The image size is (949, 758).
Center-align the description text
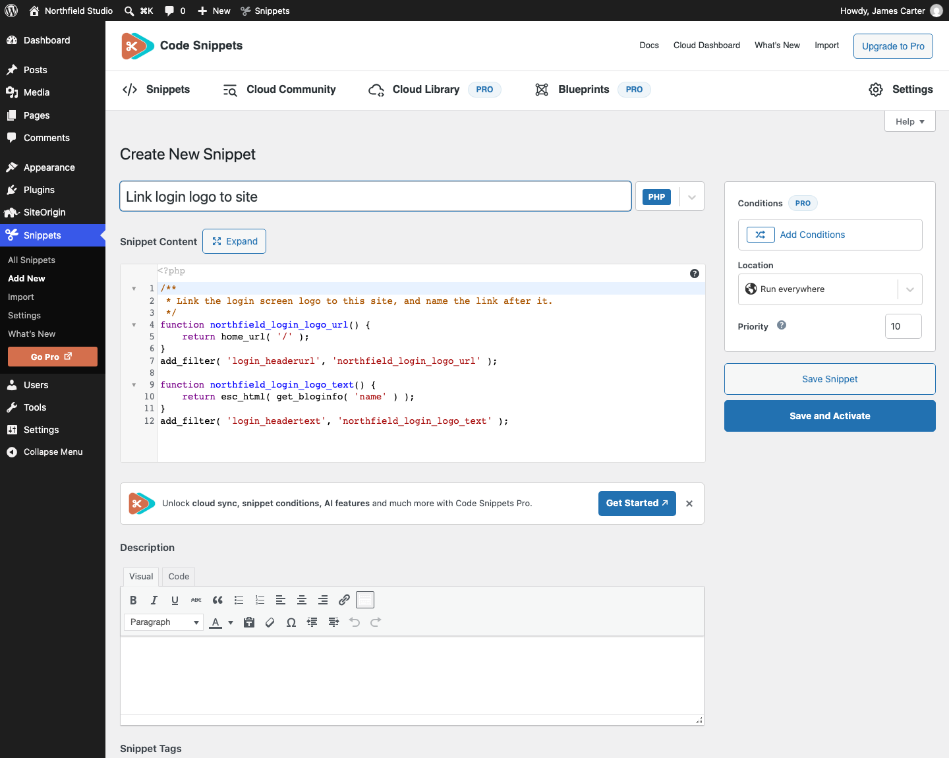[x=302, y=600]
